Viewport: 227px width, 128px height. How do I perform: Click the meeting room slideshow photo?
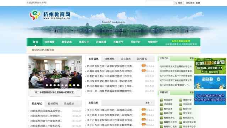[55, 72]
